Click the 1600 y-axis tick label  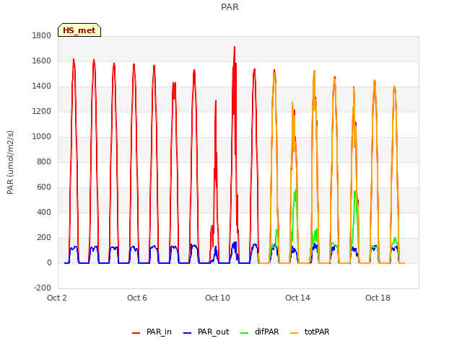pyautogui.click(x=42, y=61)
